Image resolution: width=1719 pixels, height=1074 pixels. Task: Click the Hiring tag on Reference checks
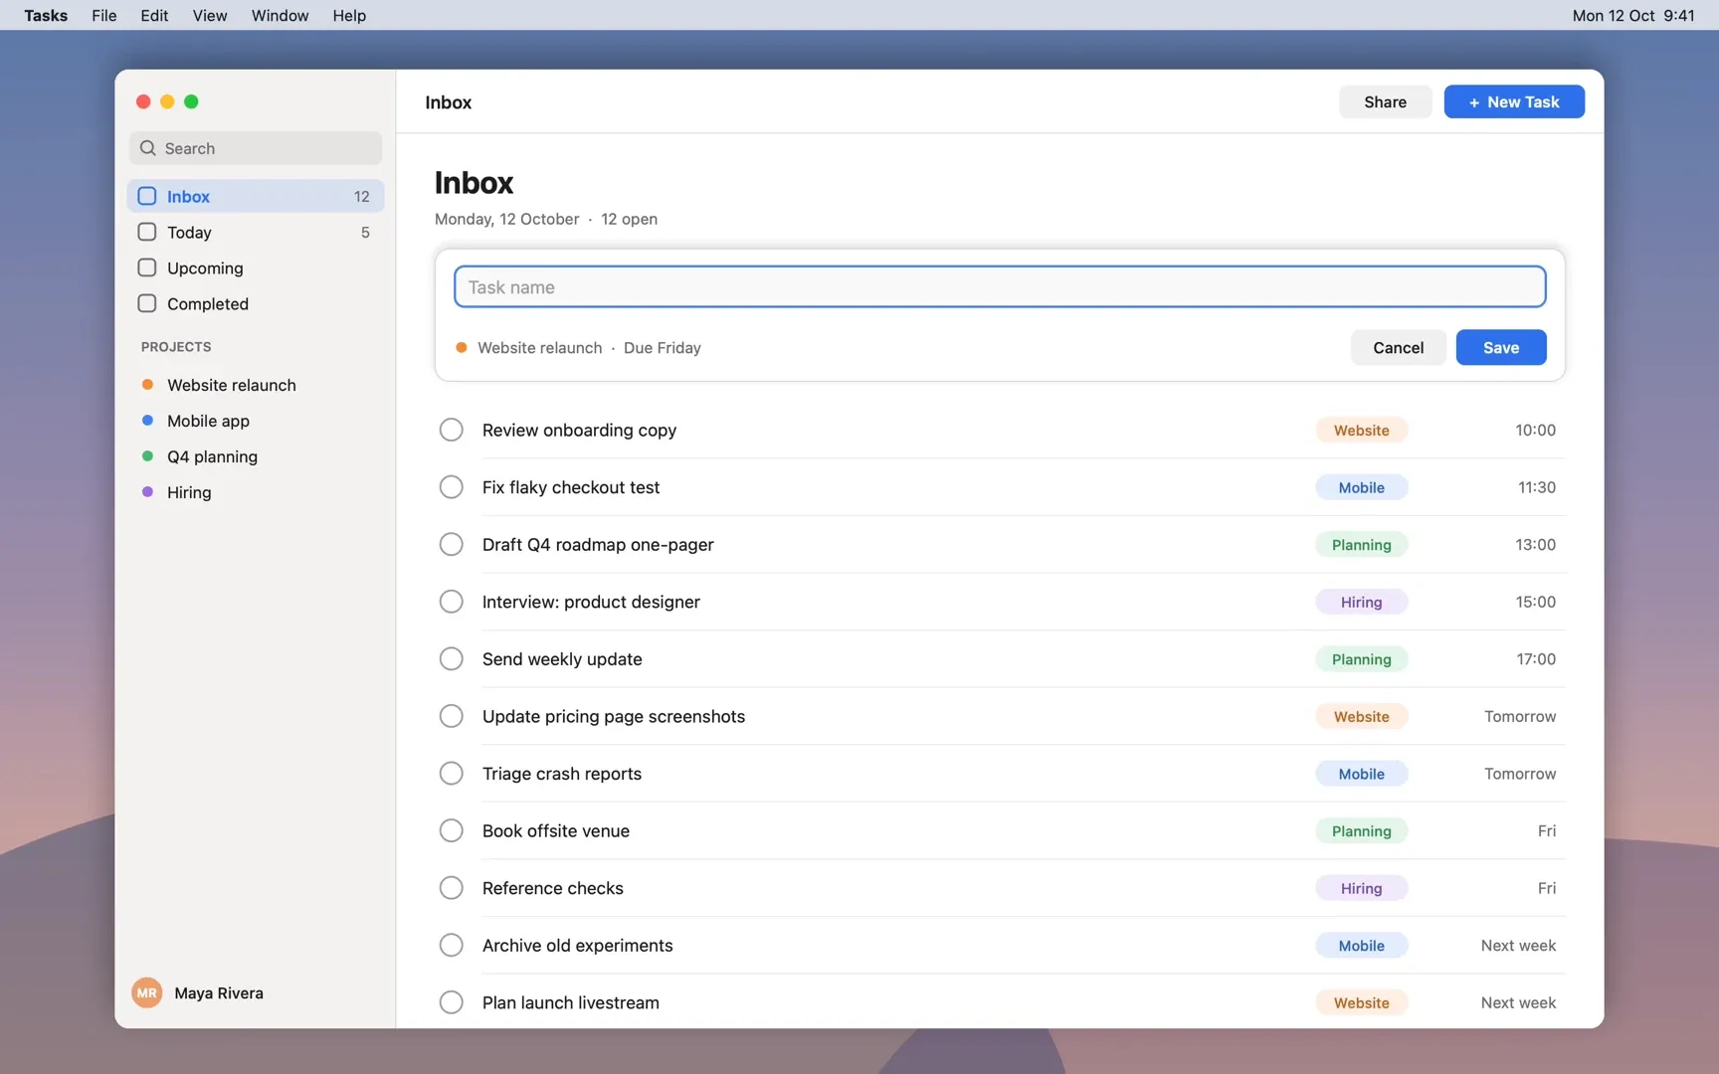tap(1361, 888)
